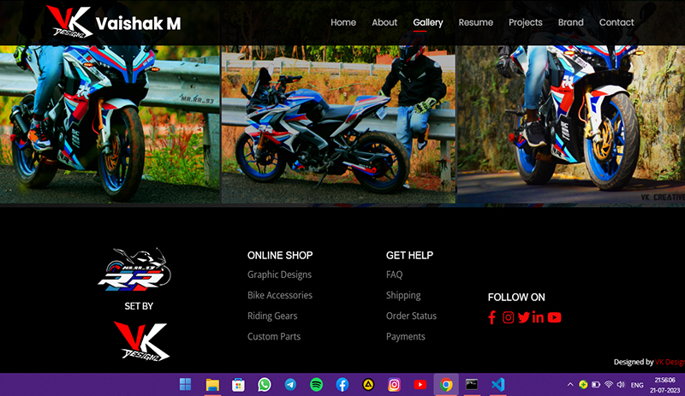Select Contact in the navigation bar

[616, 22]
